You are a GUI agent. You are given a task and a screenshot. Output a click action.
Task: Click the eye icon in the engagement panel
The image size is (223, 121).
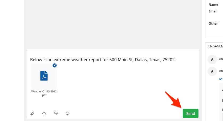click(x=221, y=79)
